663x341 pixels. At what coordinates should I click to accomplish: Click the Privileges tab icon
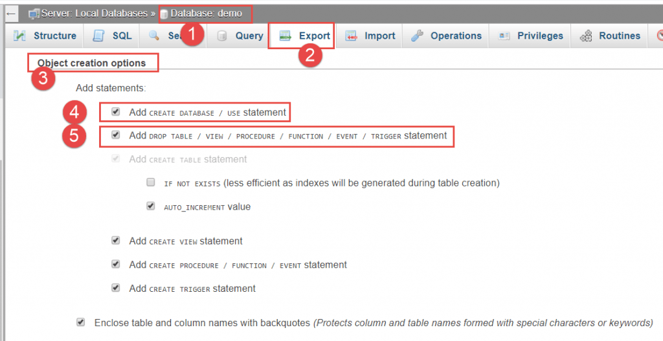coord(505,36)
